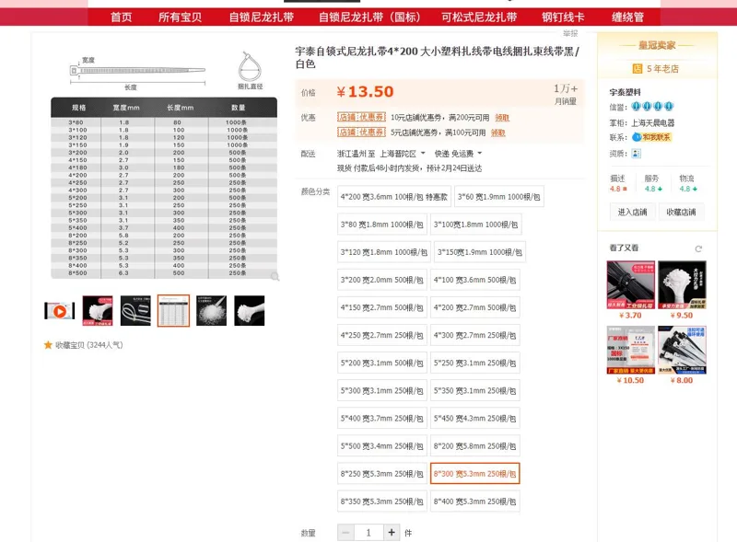This screenshot has height=542, width=737.
Task: View thumbnail of scattered tie pile
Action: coord(212,310)
